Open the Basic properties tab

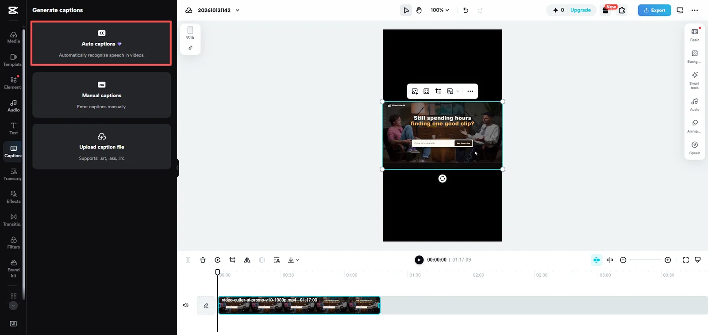[x=695, y=35]
